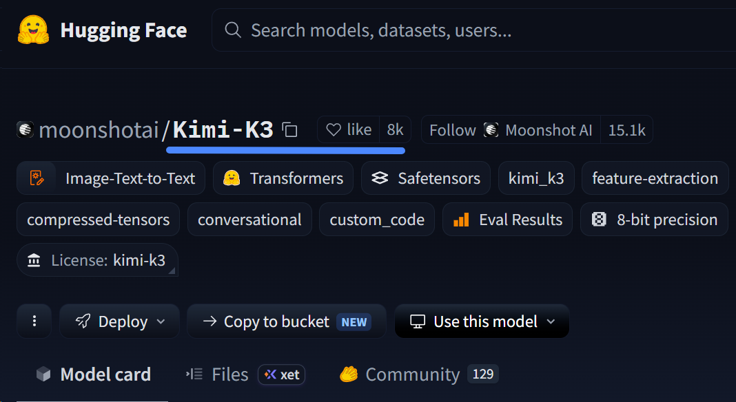
Task: Expand the Deploy dropdown
Action: (x=119, y=321)
